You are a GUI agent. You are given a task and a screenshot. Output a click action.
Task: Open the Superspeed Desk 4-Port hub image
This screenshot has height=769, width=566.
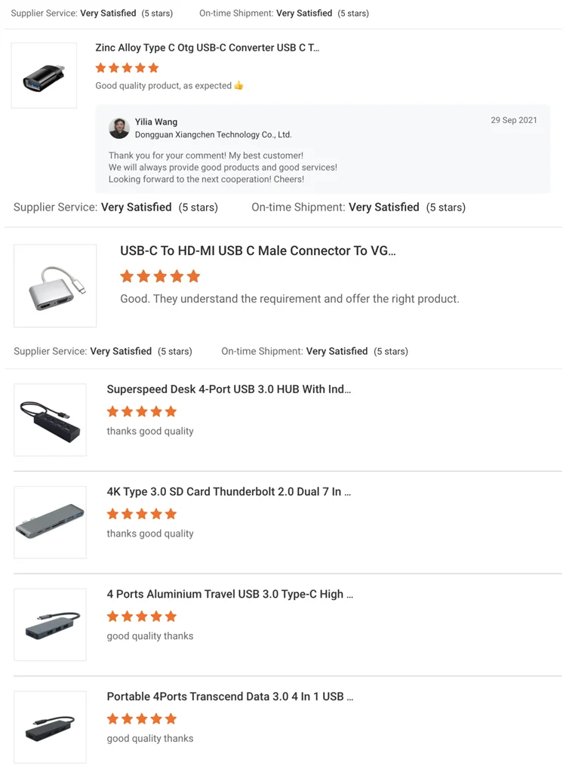pos(51,420)
